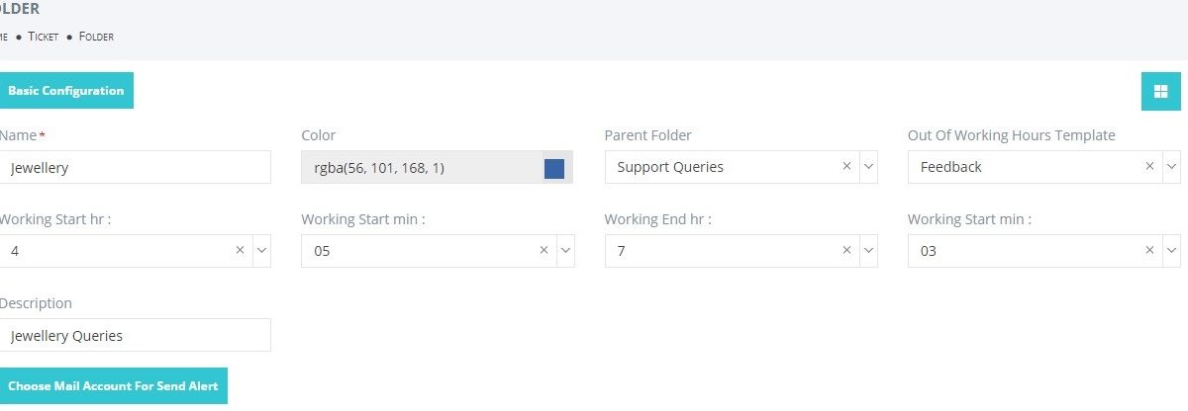Clear the 05 Working Start min value
Viewport: 1188px width, 411px height.
click(544, 251)
